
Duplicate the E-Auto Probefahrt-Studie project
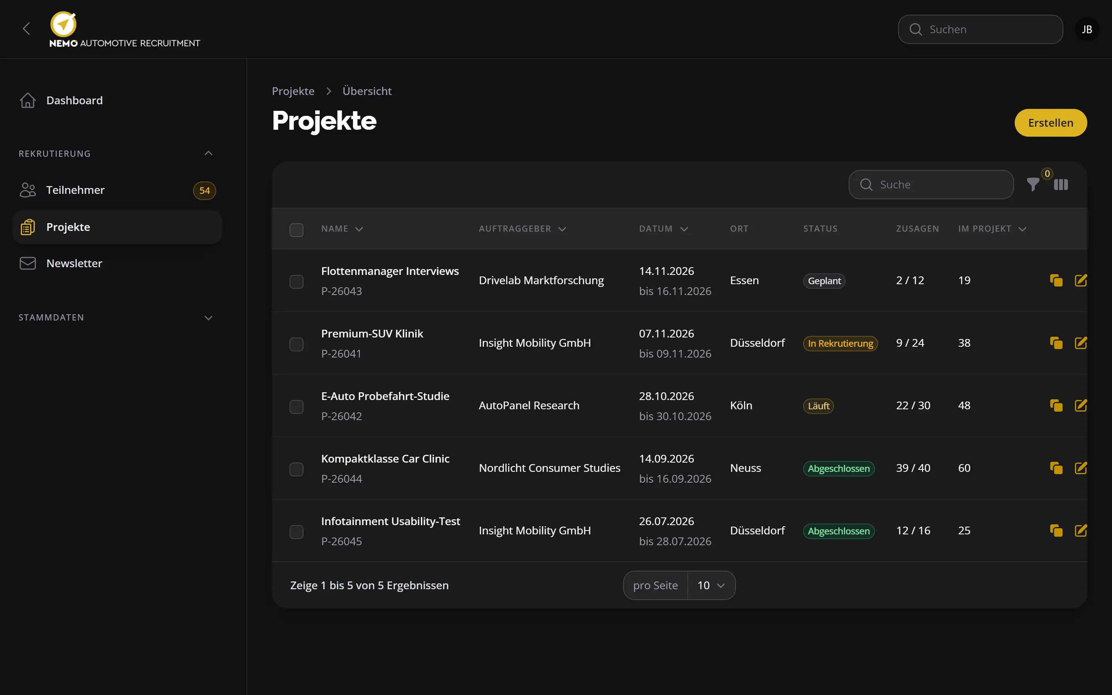1056,405
